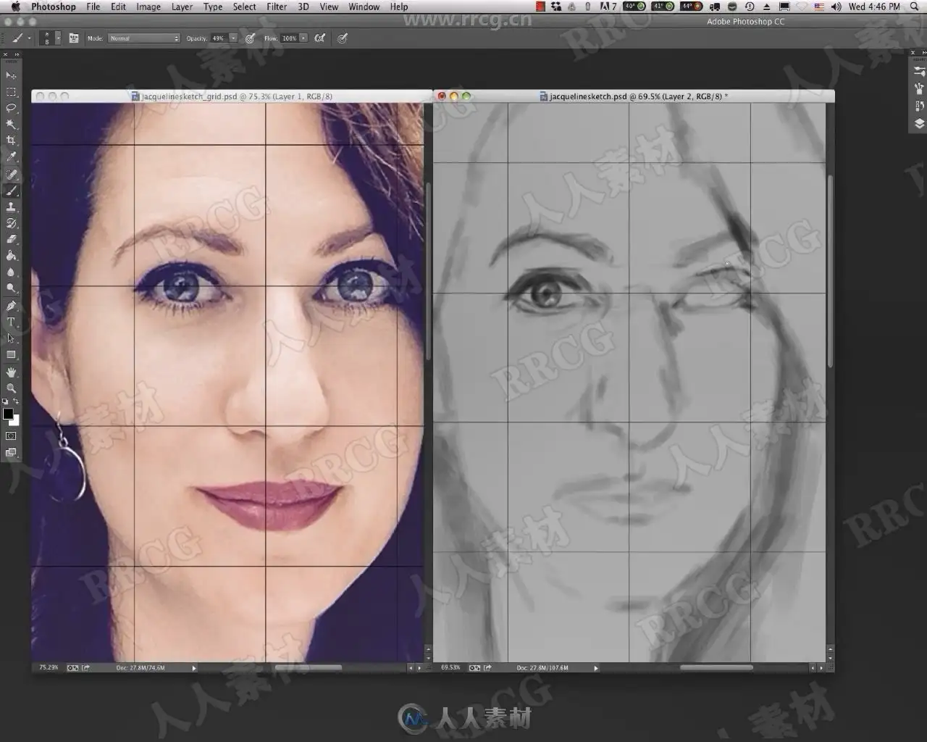This screenshot has height=742, width=927.
Task: Click the date and time display
Action: pyautogui.click(x=874, y=7)
